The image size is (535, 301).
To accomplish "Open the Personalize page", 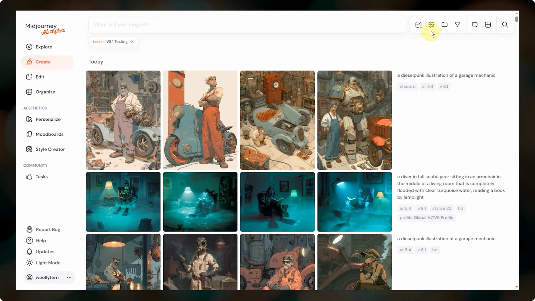I will (x=48, y=119).
